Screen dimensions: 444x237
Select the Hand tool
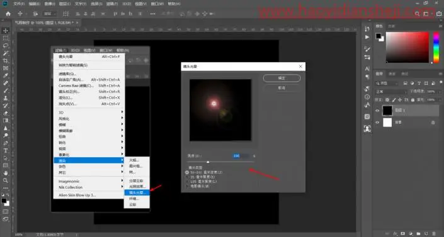point(6,173)
